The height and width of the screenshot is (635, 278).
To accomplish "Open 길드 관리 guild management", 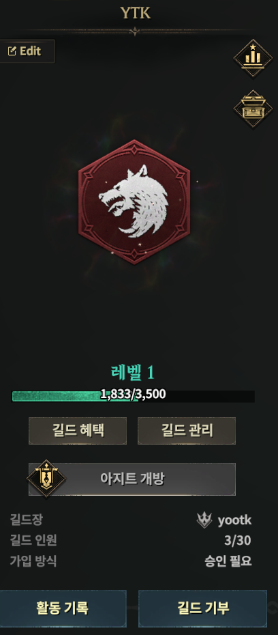I will (187, 430).
